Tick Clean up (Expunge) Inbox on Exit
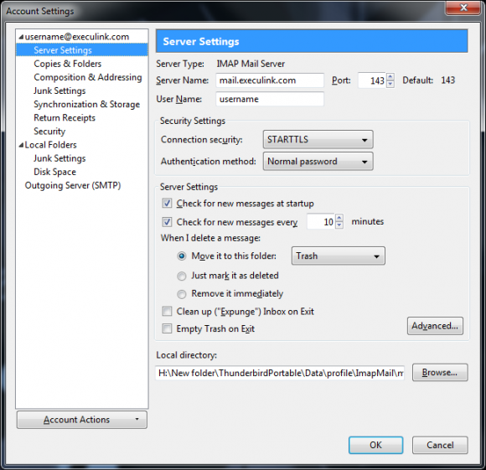The height and width of the screenshot is (470, 486). click(167, 311)
